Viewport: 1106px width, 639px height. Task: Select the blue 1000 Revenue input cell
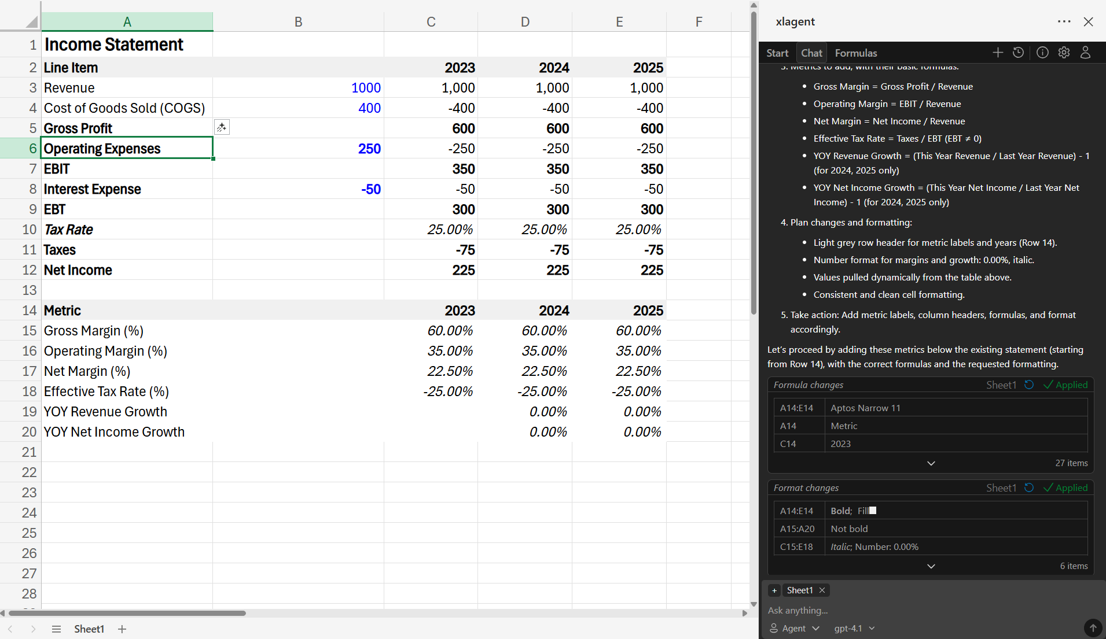298,87
